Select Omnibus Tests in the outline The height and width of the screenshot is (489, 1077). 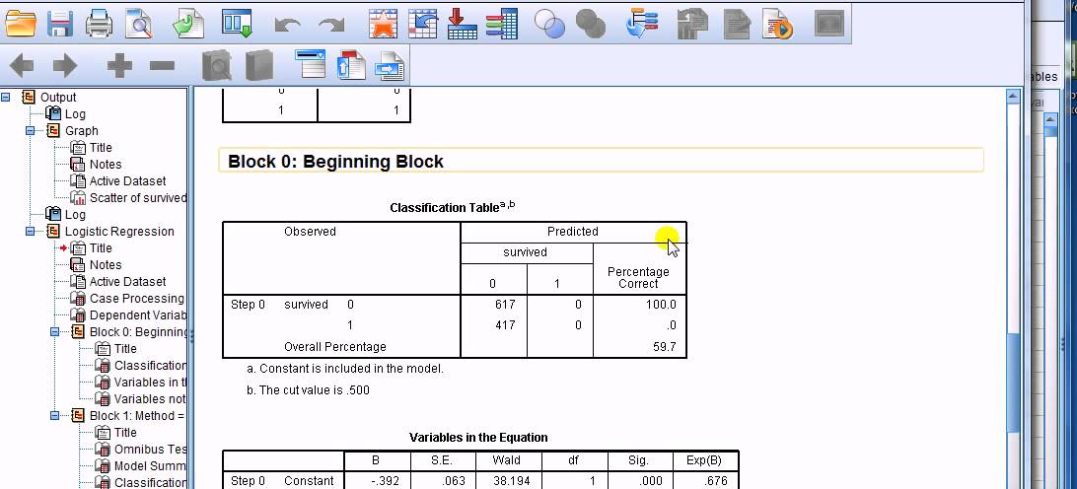click(151, 450)
